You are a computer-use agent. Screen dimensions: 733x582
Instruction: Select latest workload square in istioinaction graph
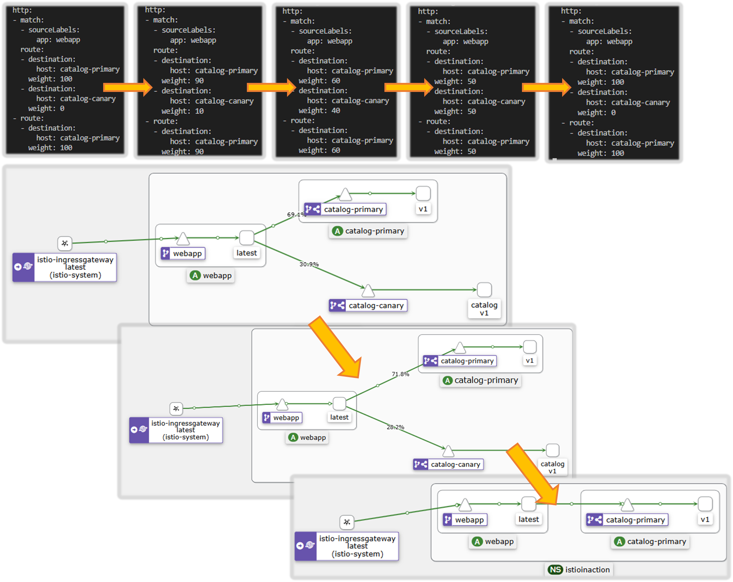coord(528,504)
